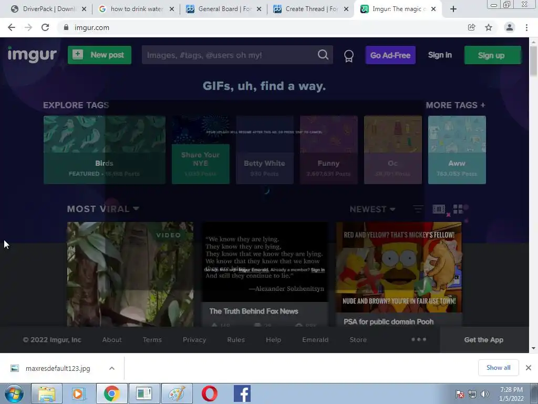Open a new browser tab
This screenshot has width=538, height=404.
click(x=453, y=9)
